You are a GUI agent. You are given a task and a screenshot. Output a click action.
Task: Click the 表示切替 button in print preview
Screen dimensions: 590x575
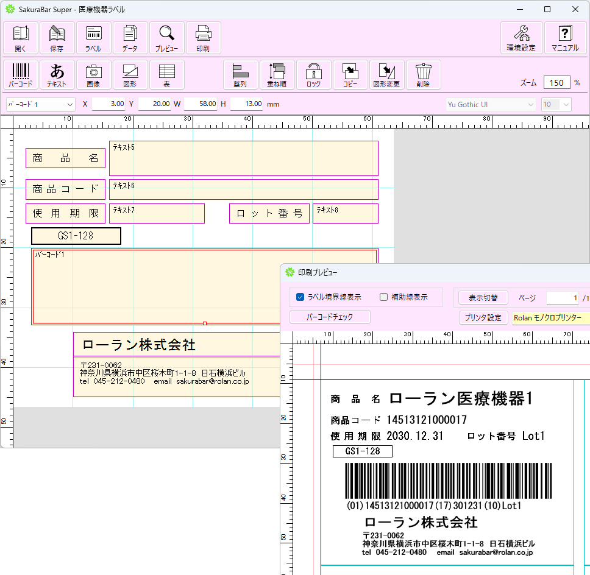coord(483,298)
